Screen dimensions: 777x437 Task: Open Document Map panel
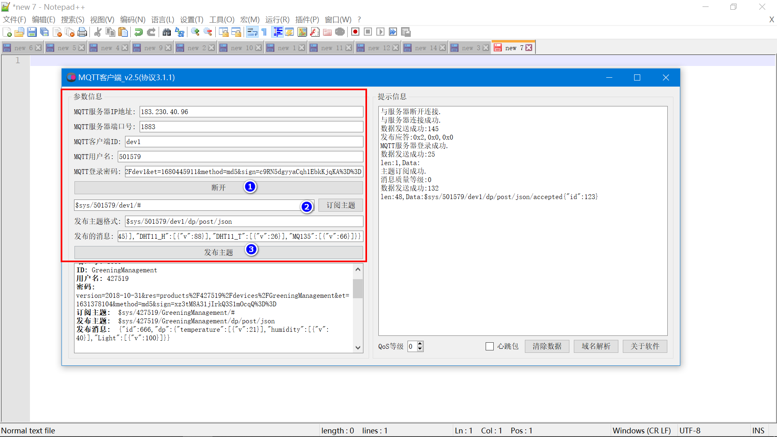coord(302,32)
